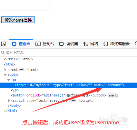Select the closing </body> tag row
The height and width of the screenshot is (130, 137).
pyautogui.click(x=14, y=106)
